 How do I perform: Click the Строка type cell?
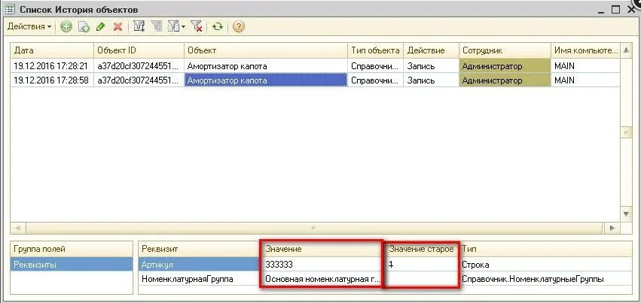tap(546, 265)
